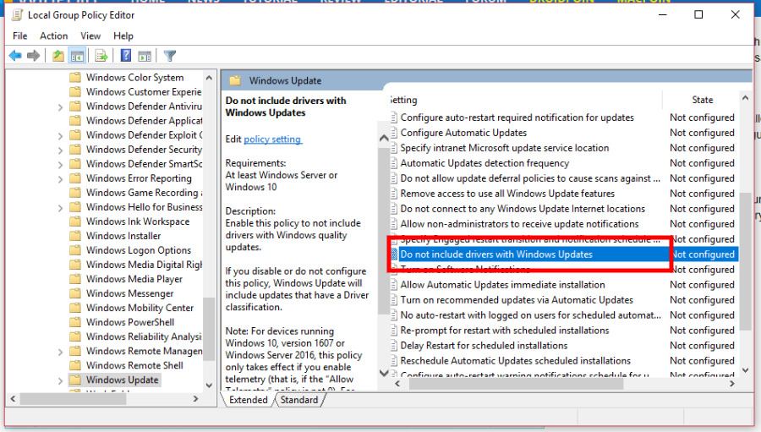Image resolution: width=761 pixels, height=432 pixels.
Task: Click tree pane scroll-up arrow
Action: [209, 78]
